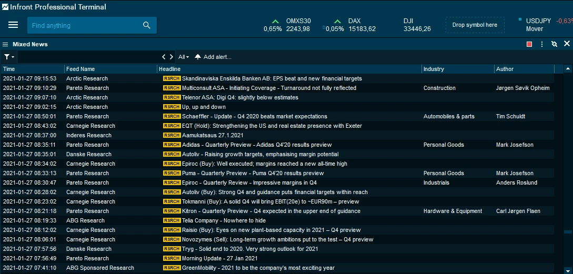Click RSRCH badge on Up, up and down row
The width and height of the screenshot is (573, 274).
point(172,107)
